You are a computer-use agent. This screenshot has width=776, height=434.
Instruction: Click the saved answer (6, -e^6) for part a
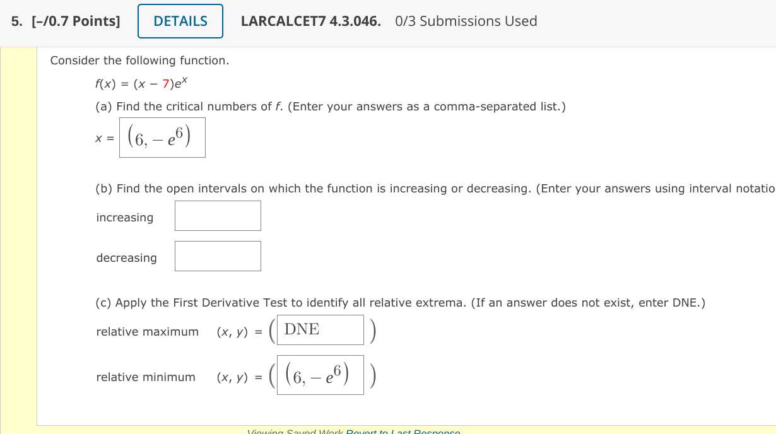[x=162, y=138]
